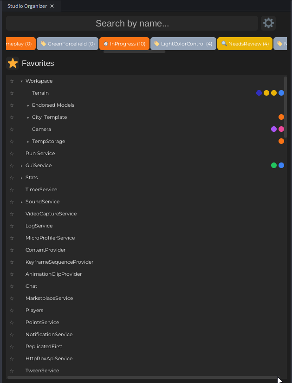Collapse the Workspace tree node
Screen dimensions: 292x383
pyautogui.click(x=21, y=81)
